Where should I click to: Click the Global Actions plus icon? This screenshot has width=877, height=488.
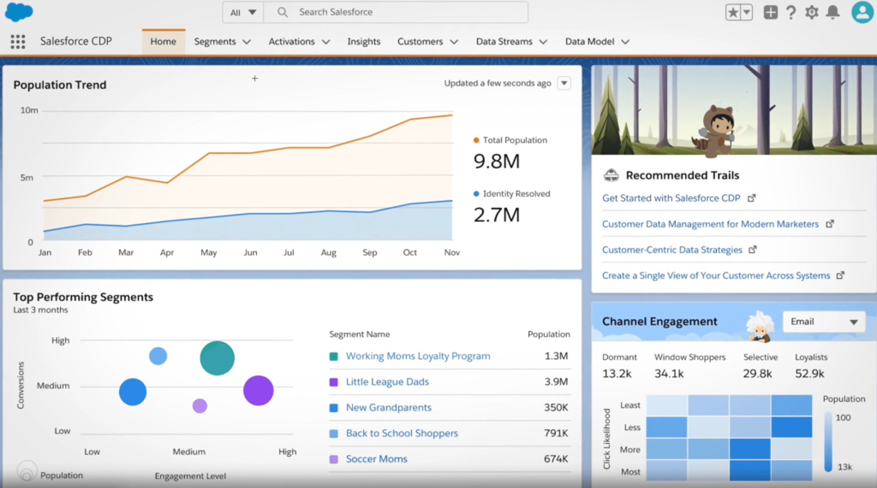pos(770,12)
